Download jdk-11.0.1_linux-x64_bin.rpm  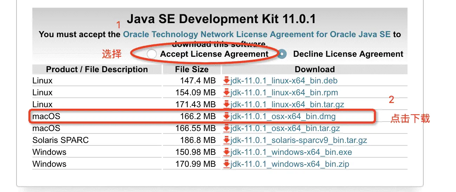(x=284, y=92)
